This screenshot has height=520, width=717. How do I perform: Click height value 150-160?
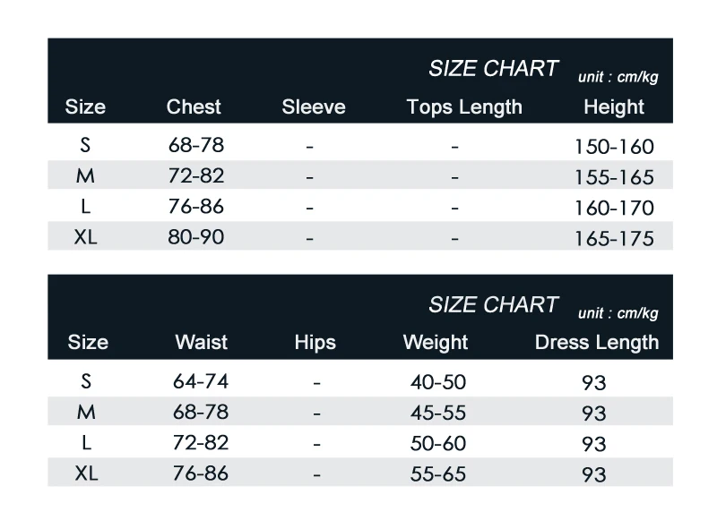(614, 147)
